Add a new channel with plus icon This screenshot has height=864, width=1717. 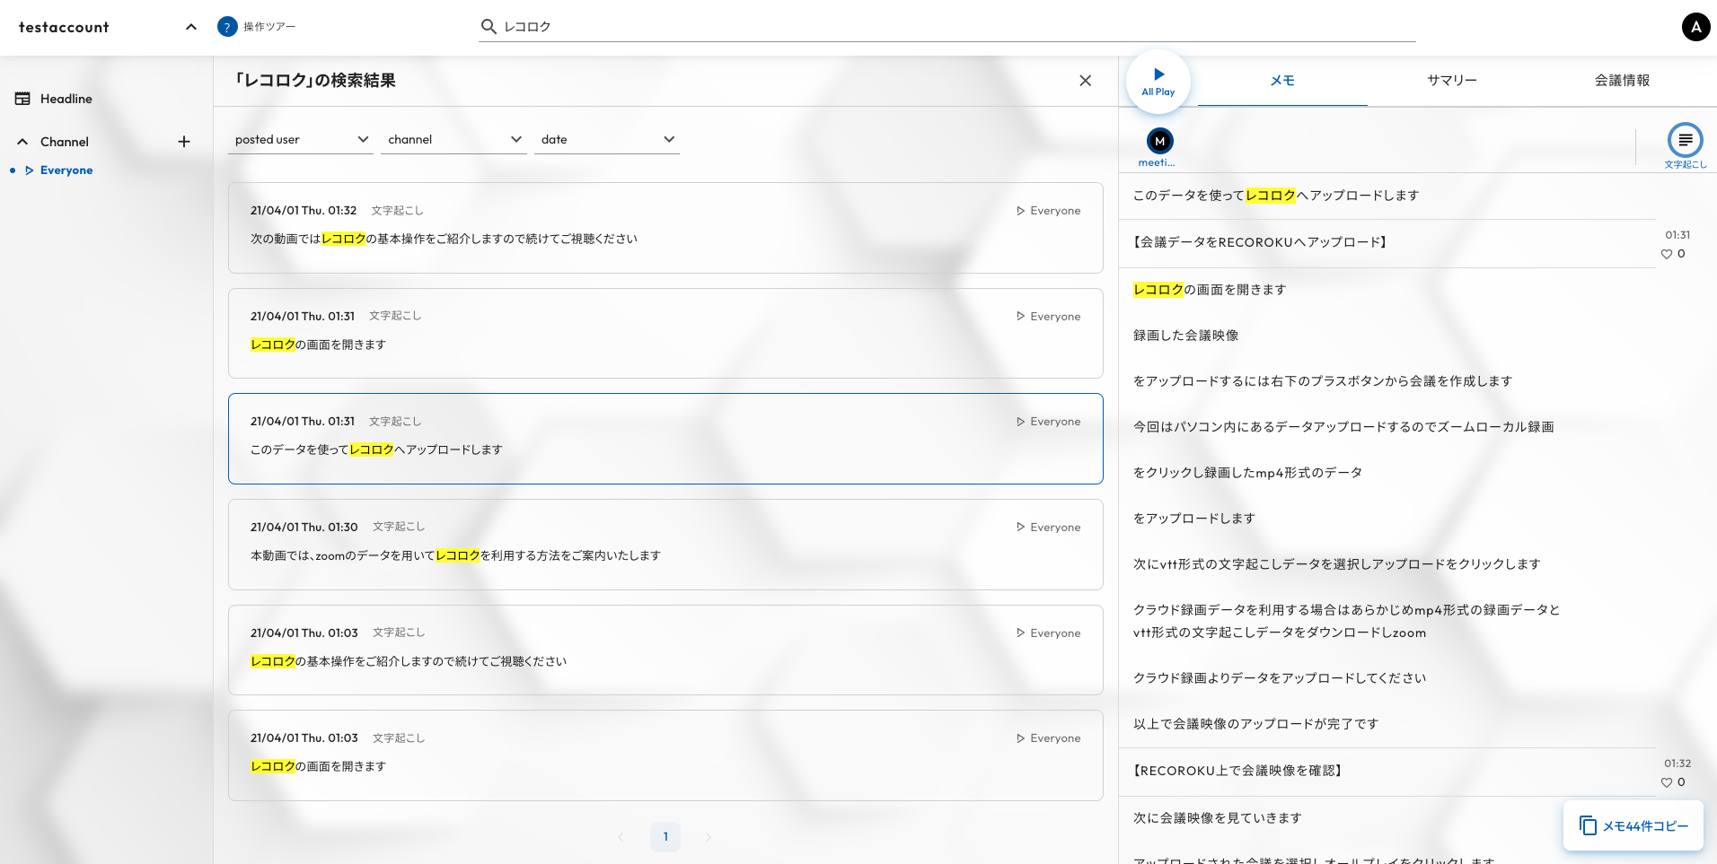point(184,142)
